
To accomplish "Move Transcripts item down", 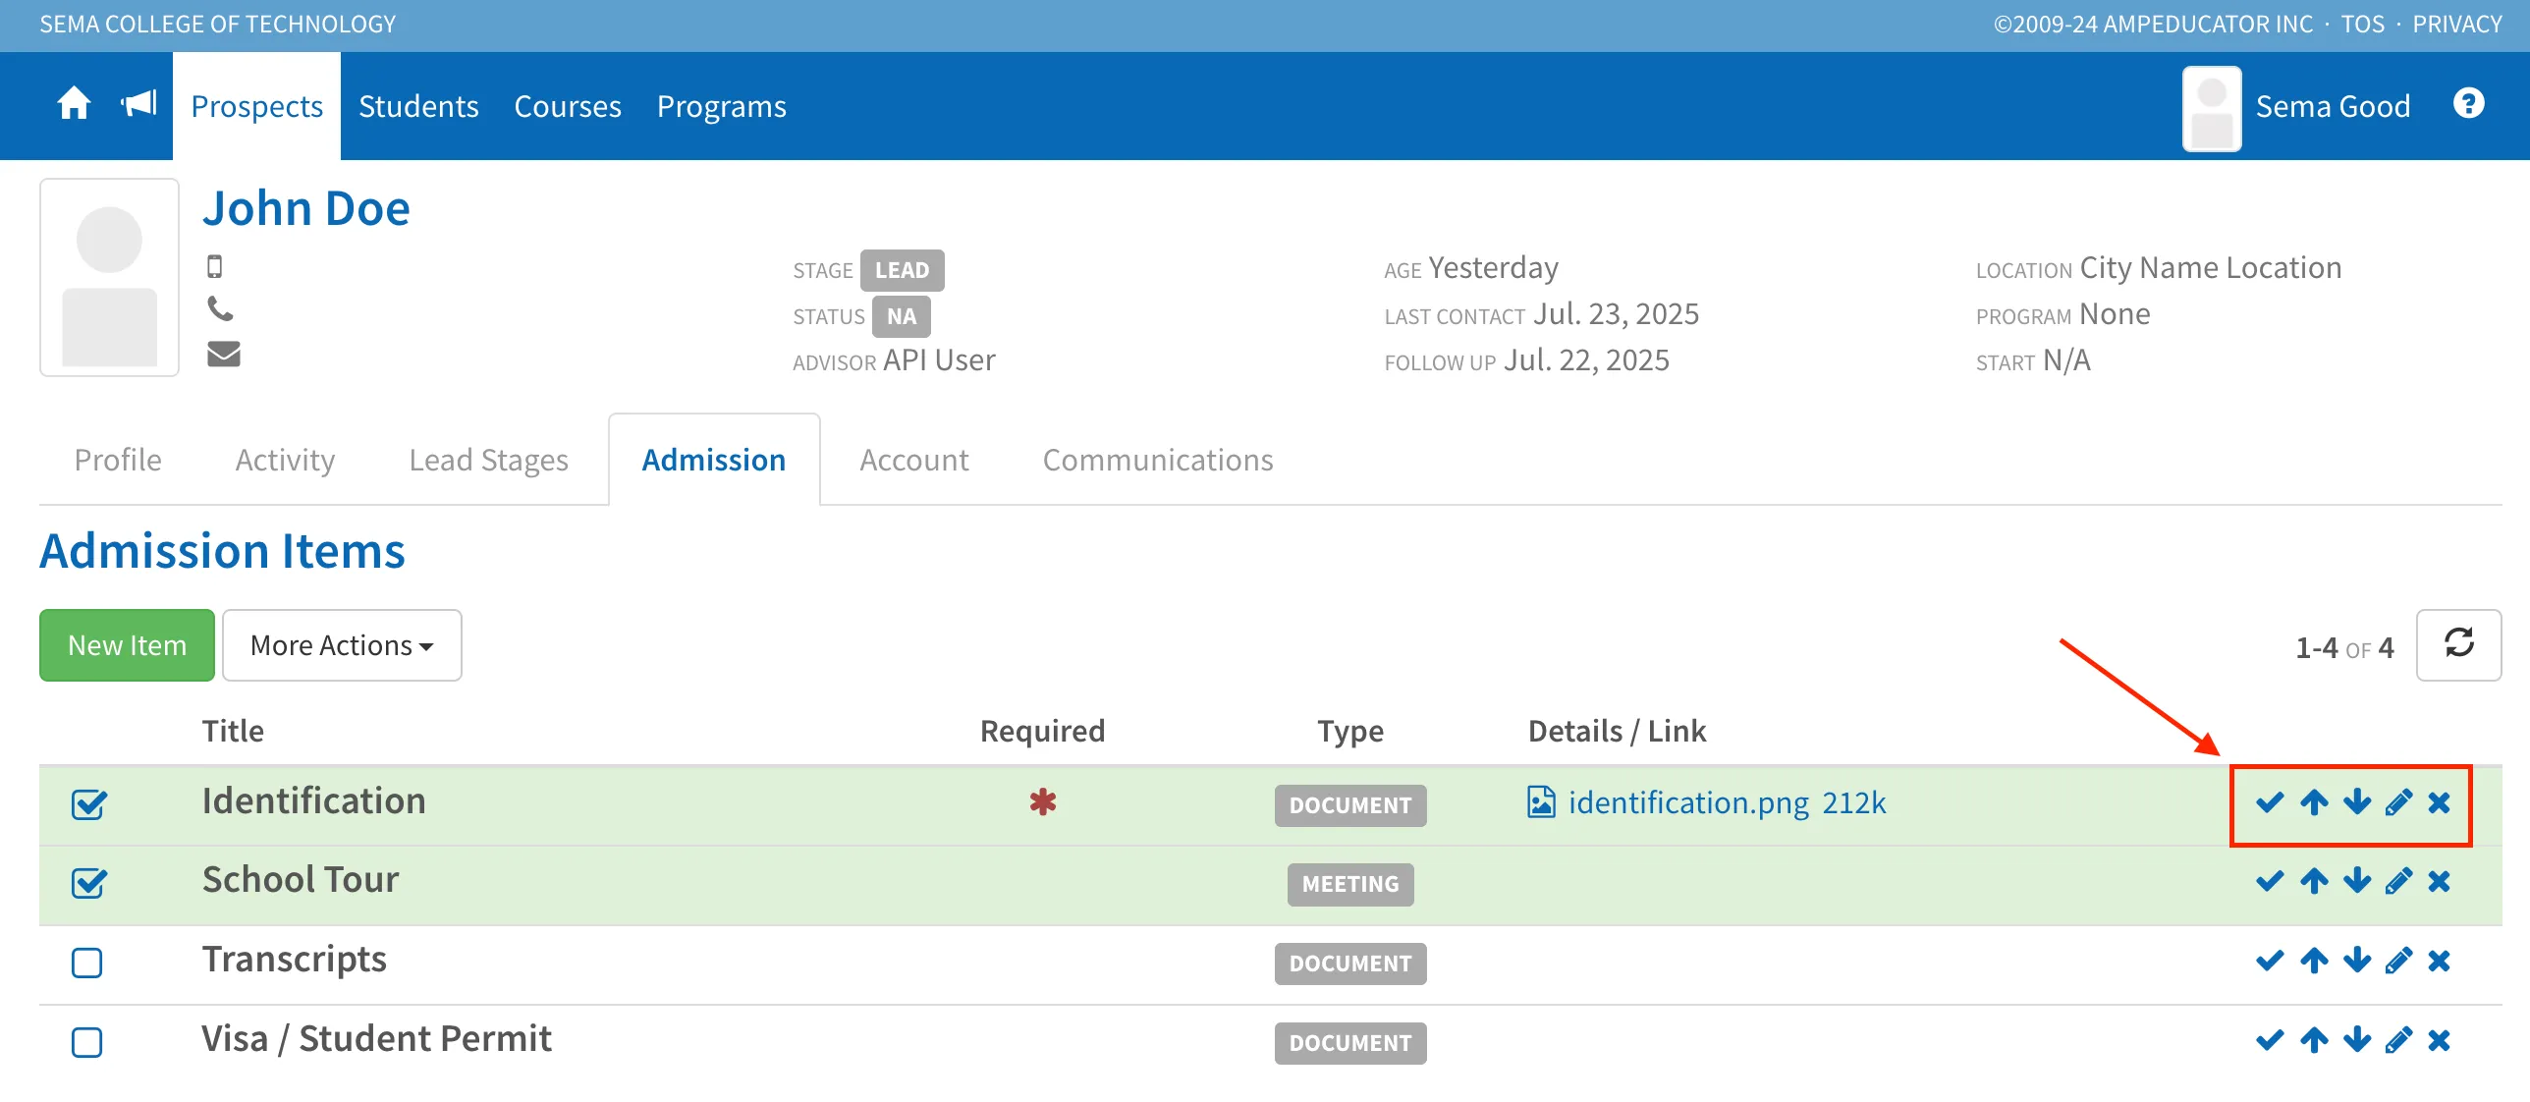I will 2356,961.
